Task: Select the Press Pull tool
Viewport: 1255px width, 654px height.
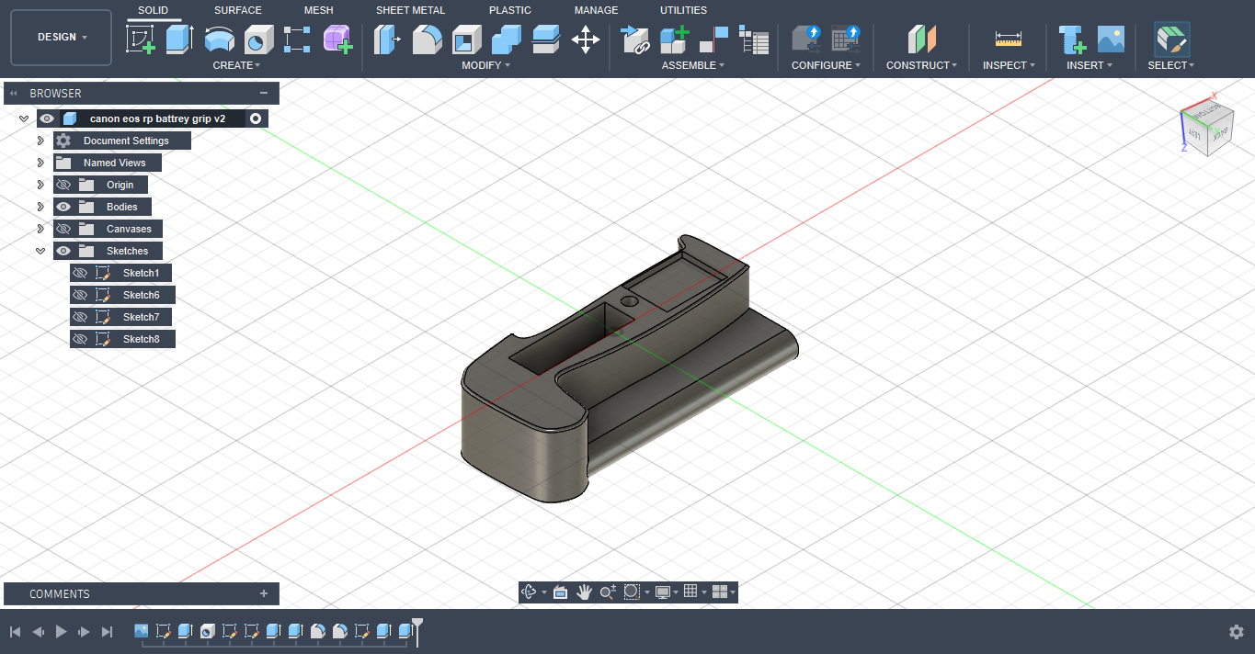Action: (387, 39)
